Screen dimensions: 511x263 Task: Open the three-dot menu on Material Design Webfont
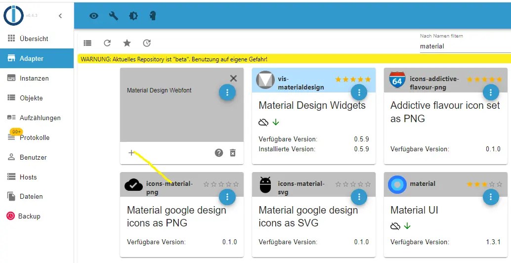click(227, 92)
